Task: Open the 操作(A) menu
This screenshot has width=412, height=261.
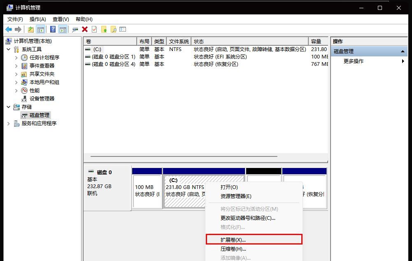Action: click(x=37, y=19)
